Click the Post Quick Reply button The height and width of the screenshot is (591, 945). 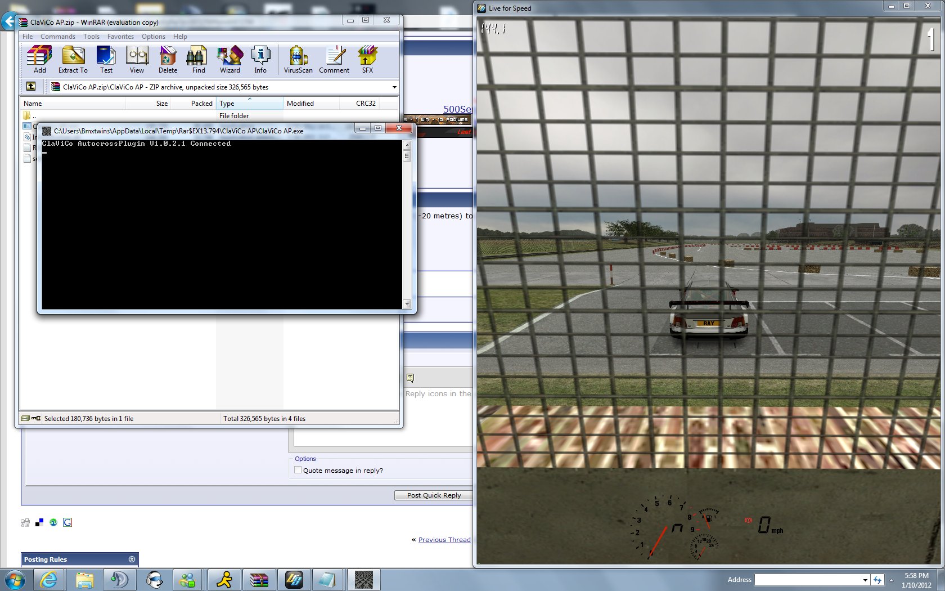(x=434, y=495)
